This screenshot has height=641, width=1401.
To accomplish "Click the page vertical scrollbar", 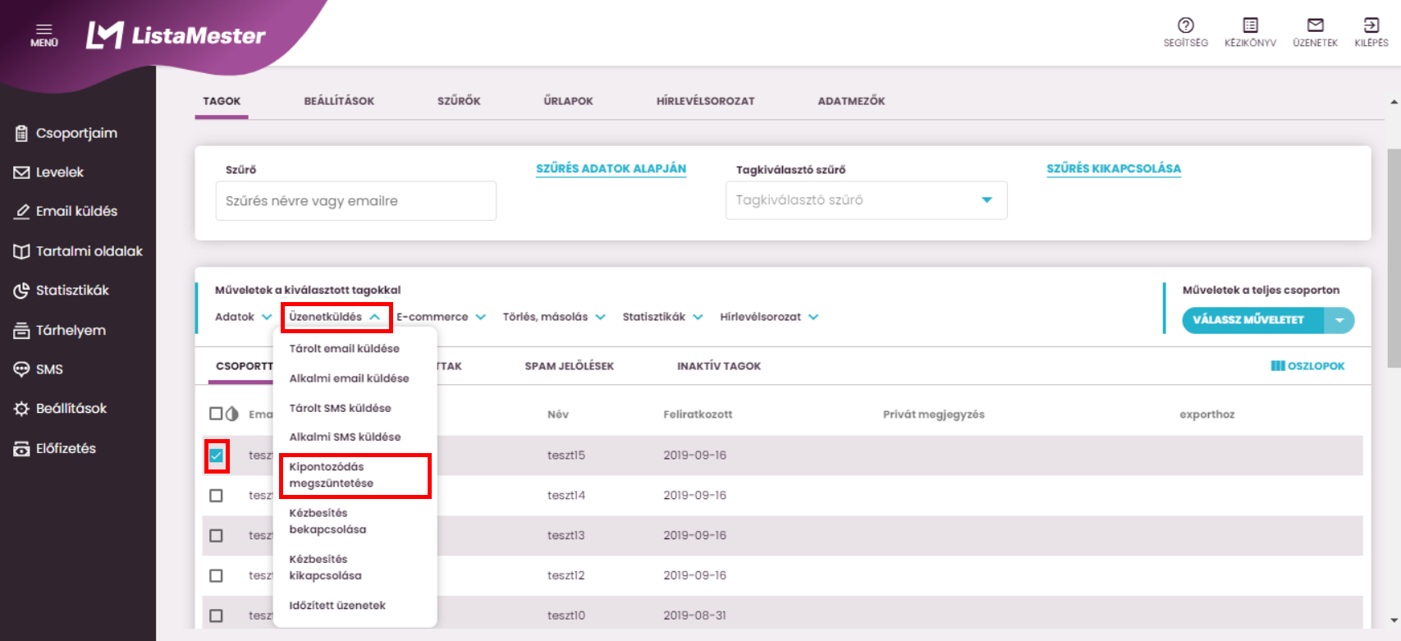I will point(1394,259).
